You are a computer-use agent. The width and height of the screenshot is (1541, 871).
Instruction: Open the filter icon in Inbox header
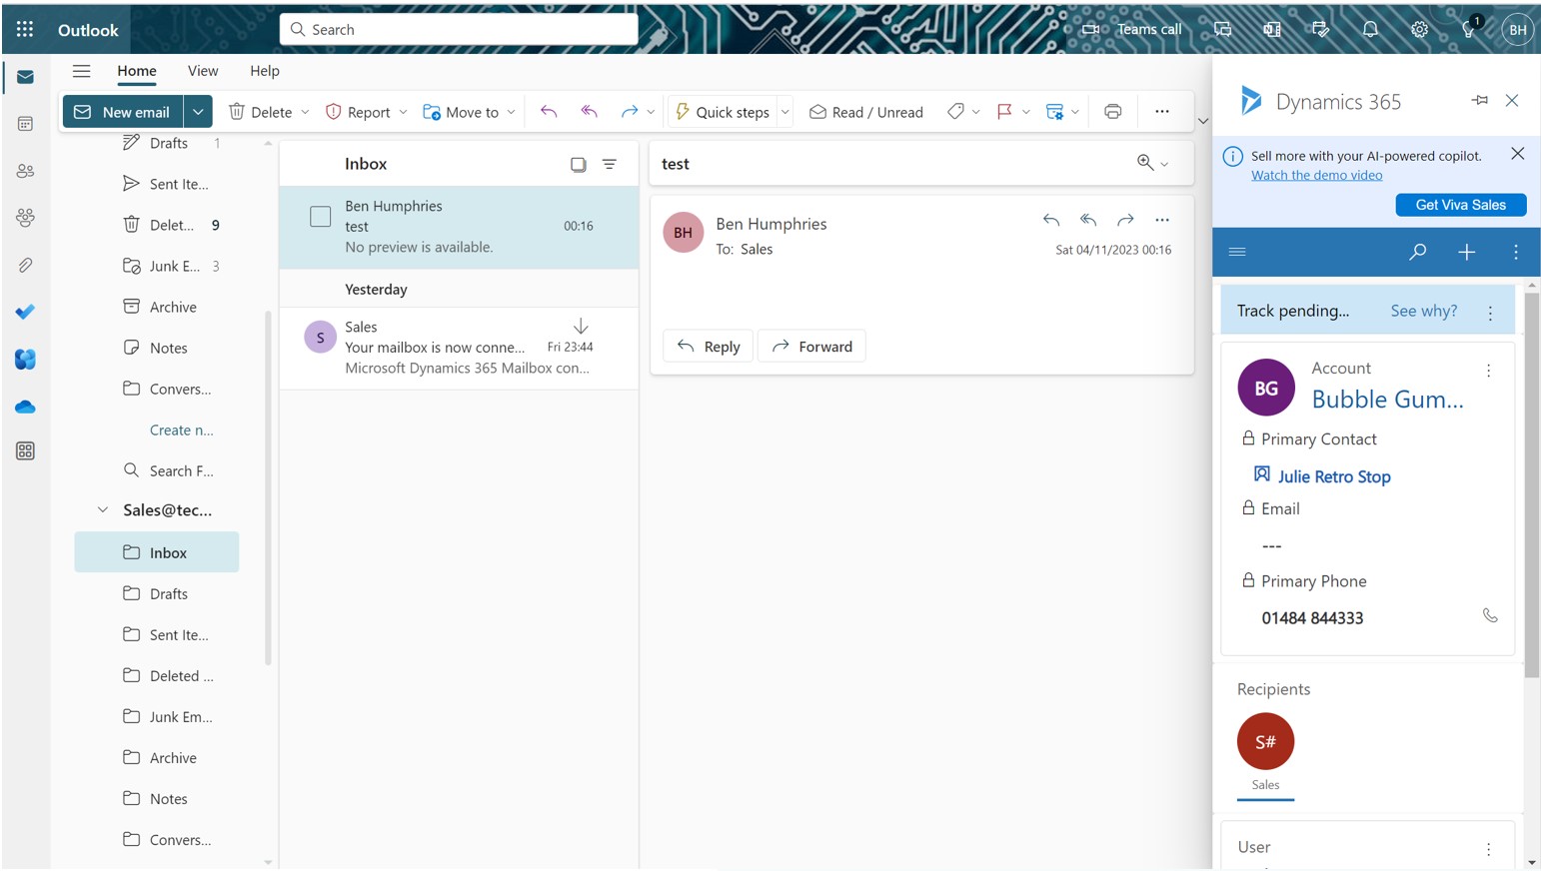(x=610, y=164)
